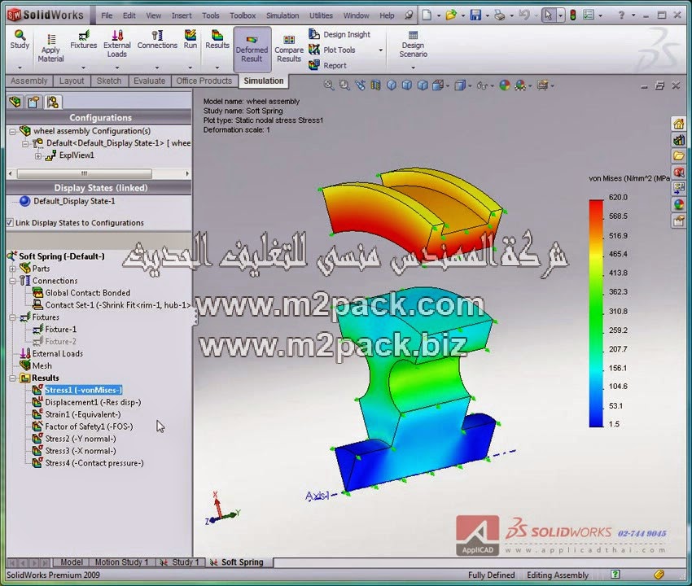Image resolution: width=692 pixels, height=586 pixels.
Task: Select the External Loads tool
Action: click(117, 44)
